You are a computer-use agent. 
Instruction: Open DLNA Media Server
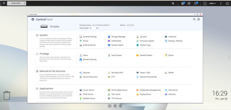[118, 90]
